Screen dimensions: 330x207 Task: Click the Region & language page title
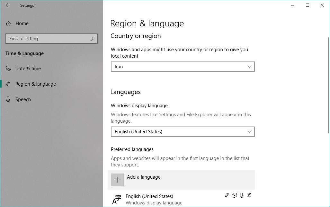pos(147,24)
